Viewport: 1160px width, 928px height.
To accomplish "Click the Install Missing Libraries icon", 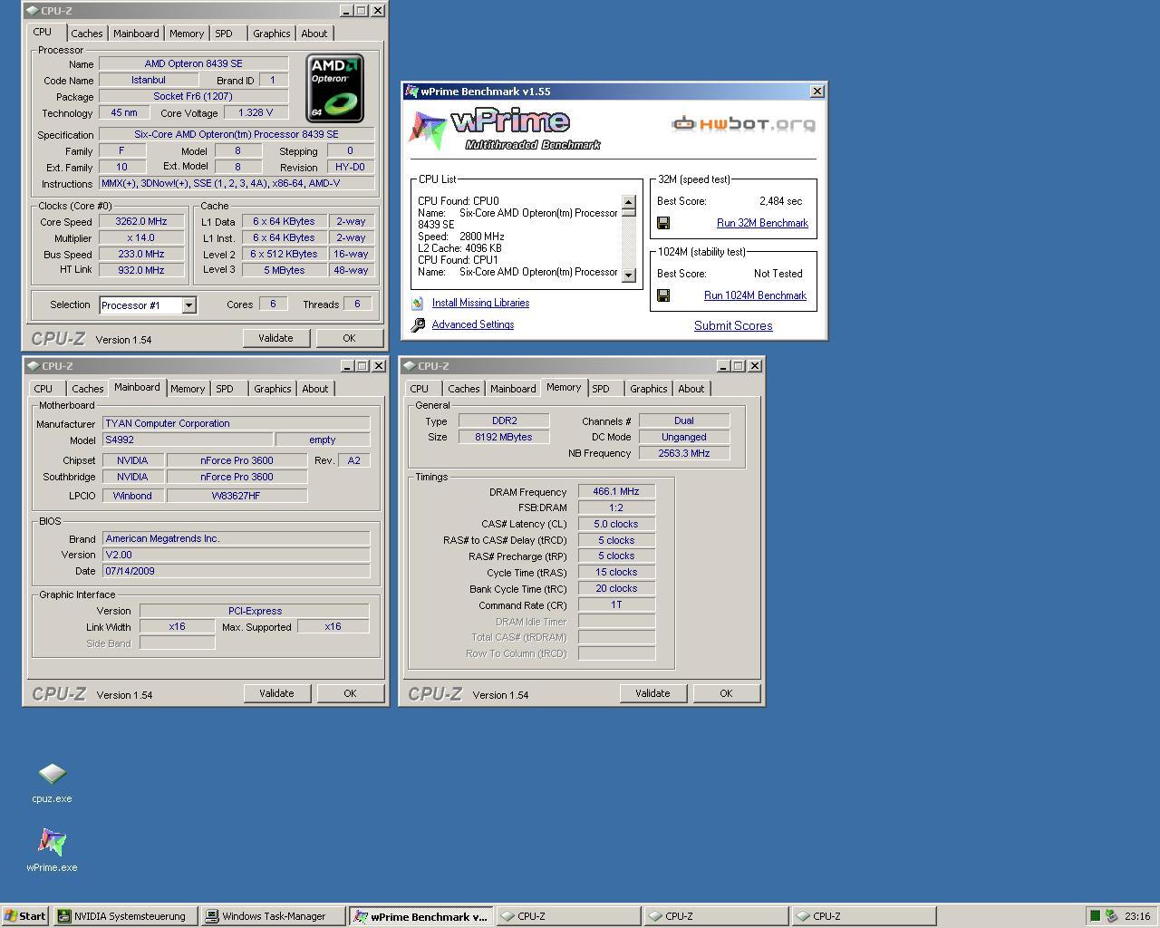I will tap(418, 303).
